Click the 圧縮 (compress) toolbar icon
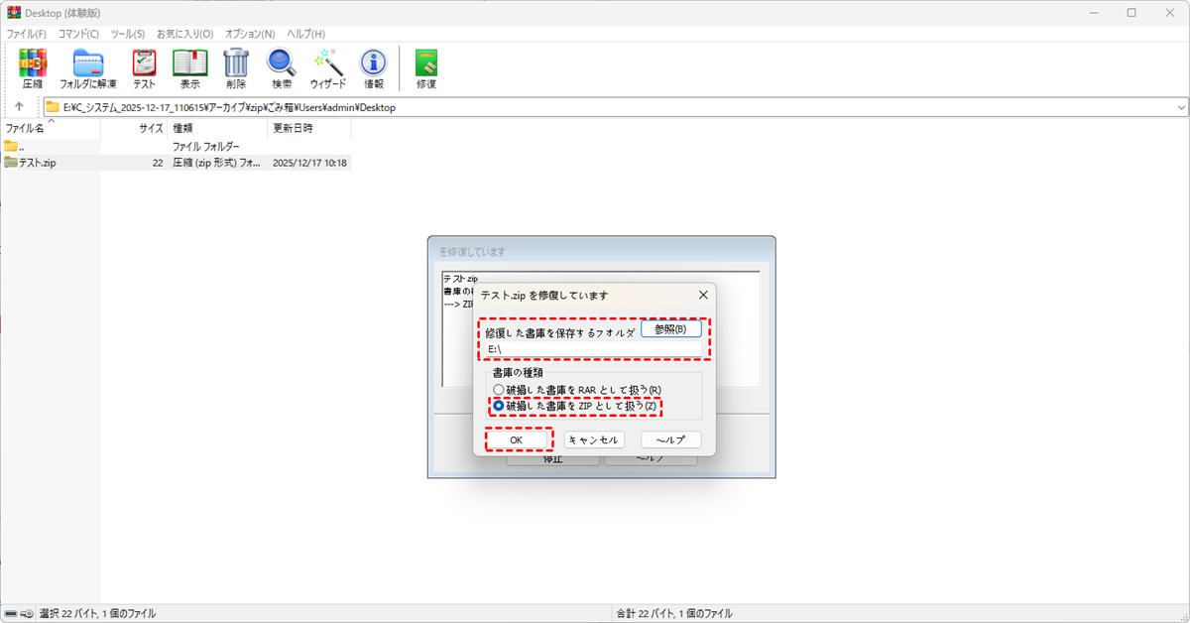Screen dimensions: 1190x623 [x=33, y=67]
